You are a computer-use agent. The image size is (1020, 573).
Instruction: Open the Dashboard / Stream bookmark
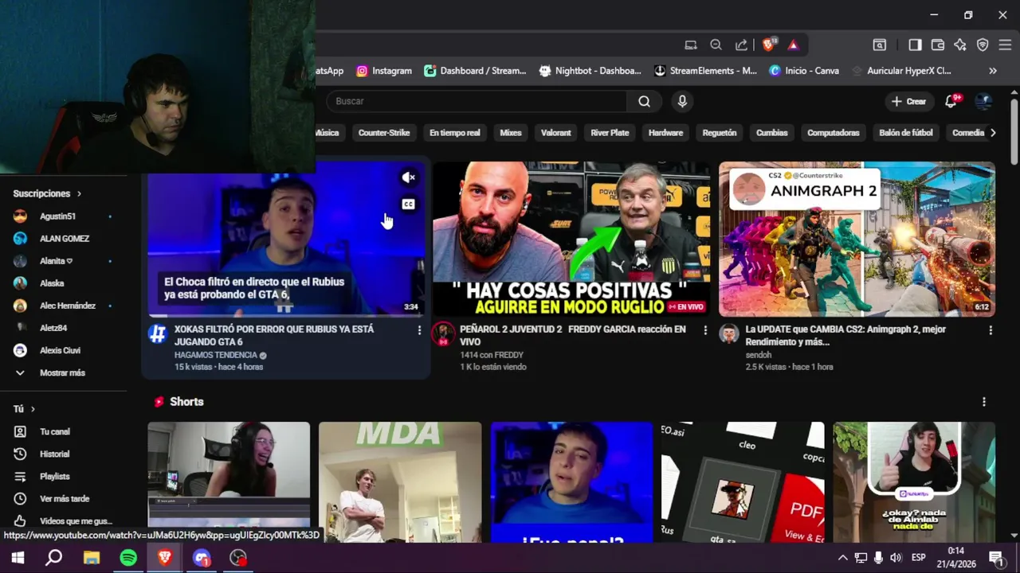(475, 71)
